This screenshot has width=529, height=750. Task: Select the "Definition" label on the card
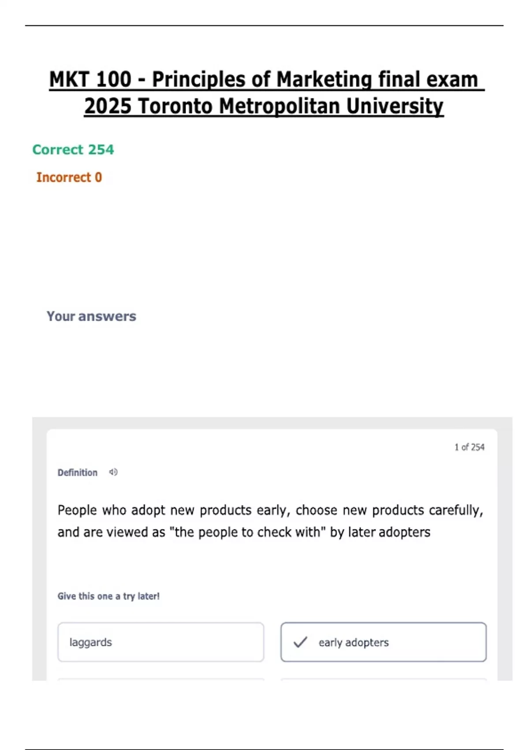[x=77, y=472]
